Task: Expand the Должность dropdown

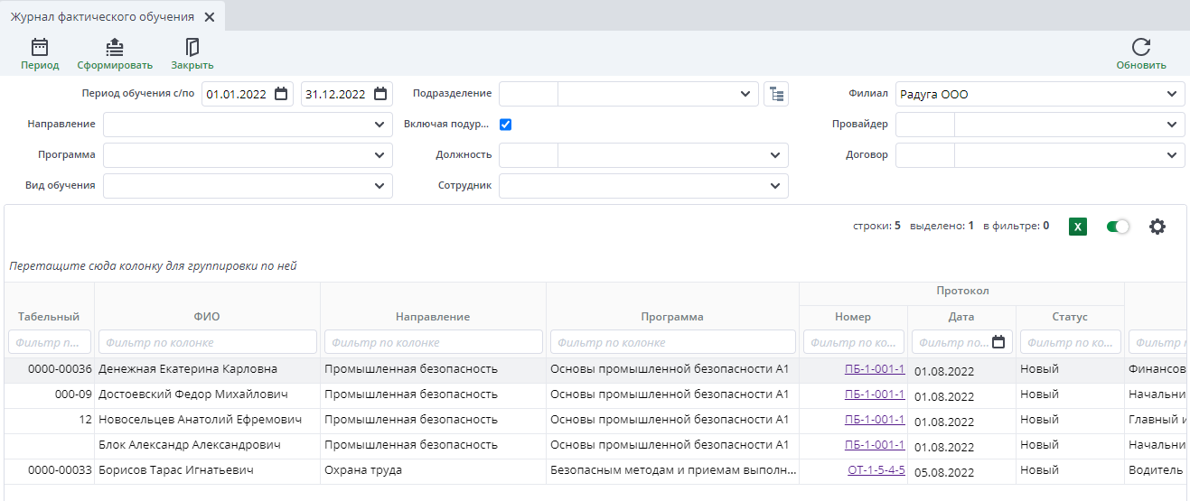Action: tap(774, 155)
